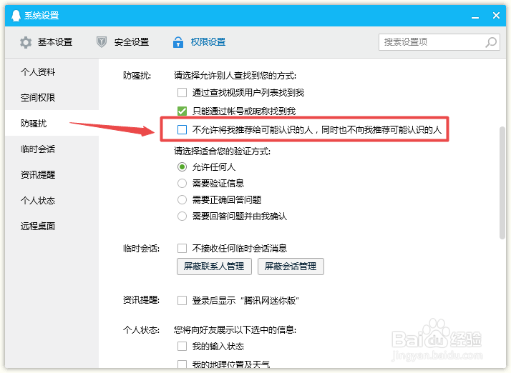
Task: Click the 个人状态: section heading
Action: pyautogui.click(x=142, y=330)
